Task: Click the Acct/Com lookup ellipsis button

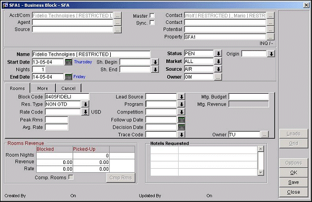Action: [x=118, y=15]
